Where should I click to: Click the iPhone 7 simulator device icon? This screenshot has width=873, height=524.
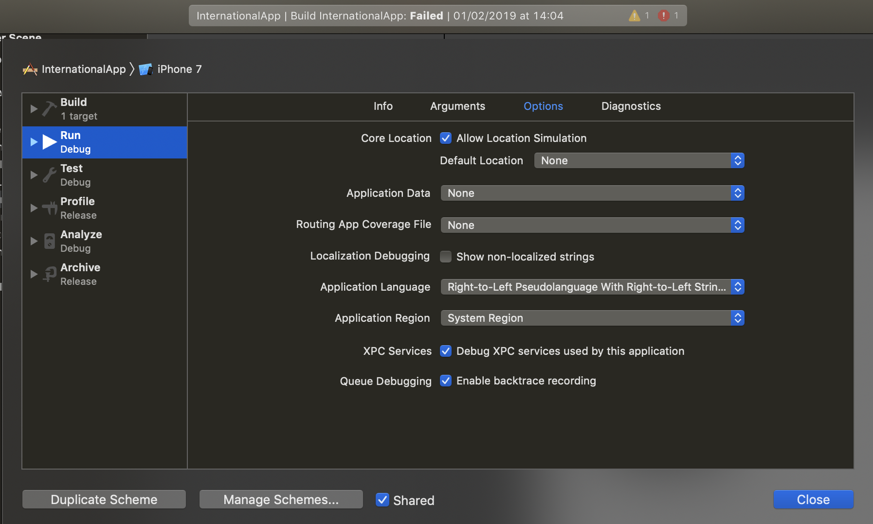145,70
